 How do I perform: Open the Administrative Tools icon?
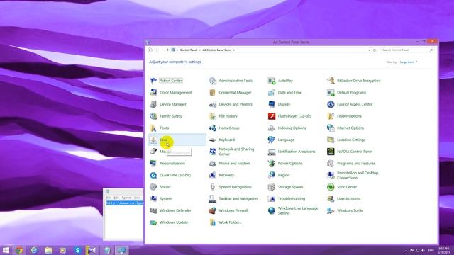tap(213, 81)
